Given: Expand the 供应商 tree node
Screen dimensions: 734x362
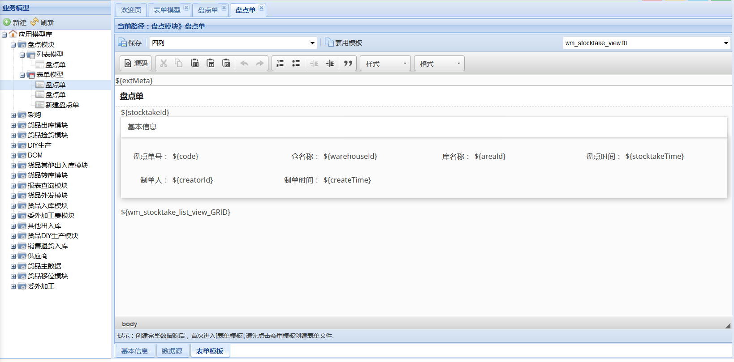Looking at the screenshot, I should (13, 256).
